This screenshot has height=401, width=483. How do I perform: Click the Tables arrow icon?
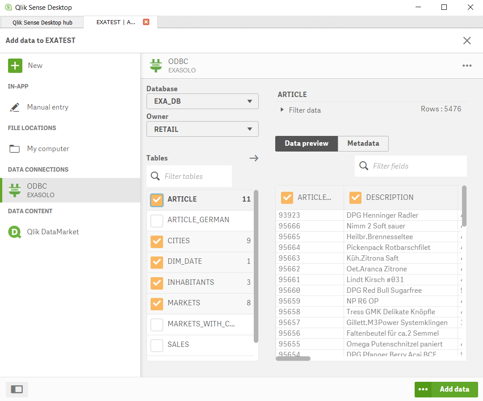point(254,158)
